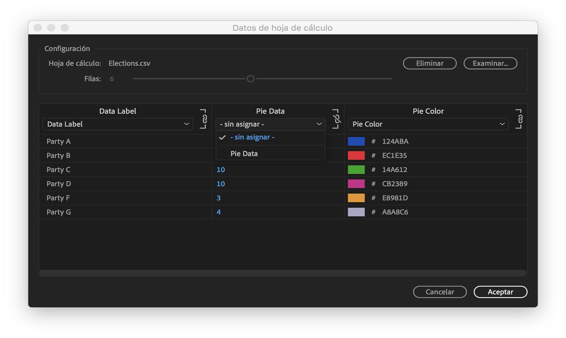Click Pie Data value 4 for Party G
This screenshot has height=338, width=566.
[219, 212]
